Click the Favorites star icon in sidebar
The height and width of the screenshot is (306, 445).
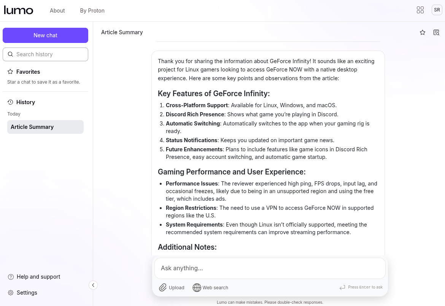point(10,72)
